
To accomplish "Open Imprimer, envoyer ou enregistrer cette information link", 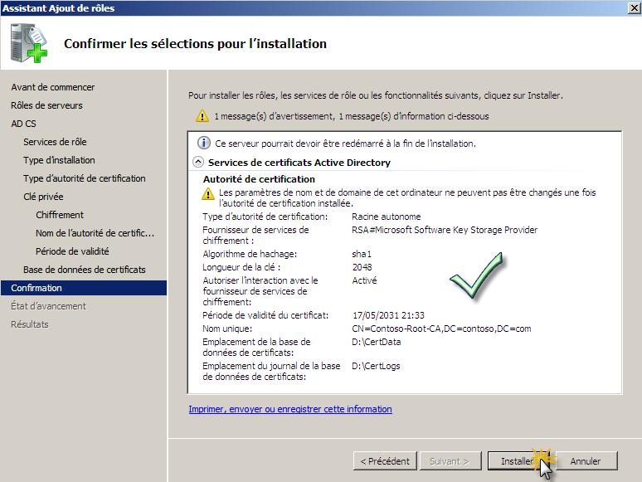I will pyautogui.click(x=290, y=409).
